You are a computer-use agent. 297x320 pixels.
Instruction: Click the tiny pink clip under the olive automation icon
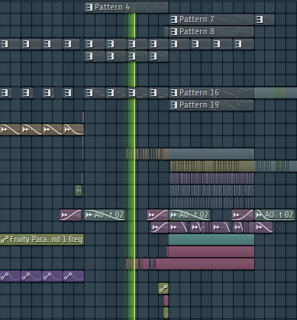pos(166,301)
